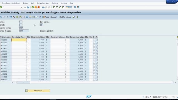Screen dimensions: 178x100
Task: Tick T checkbox in row 631300
Action: pos(97,46)
